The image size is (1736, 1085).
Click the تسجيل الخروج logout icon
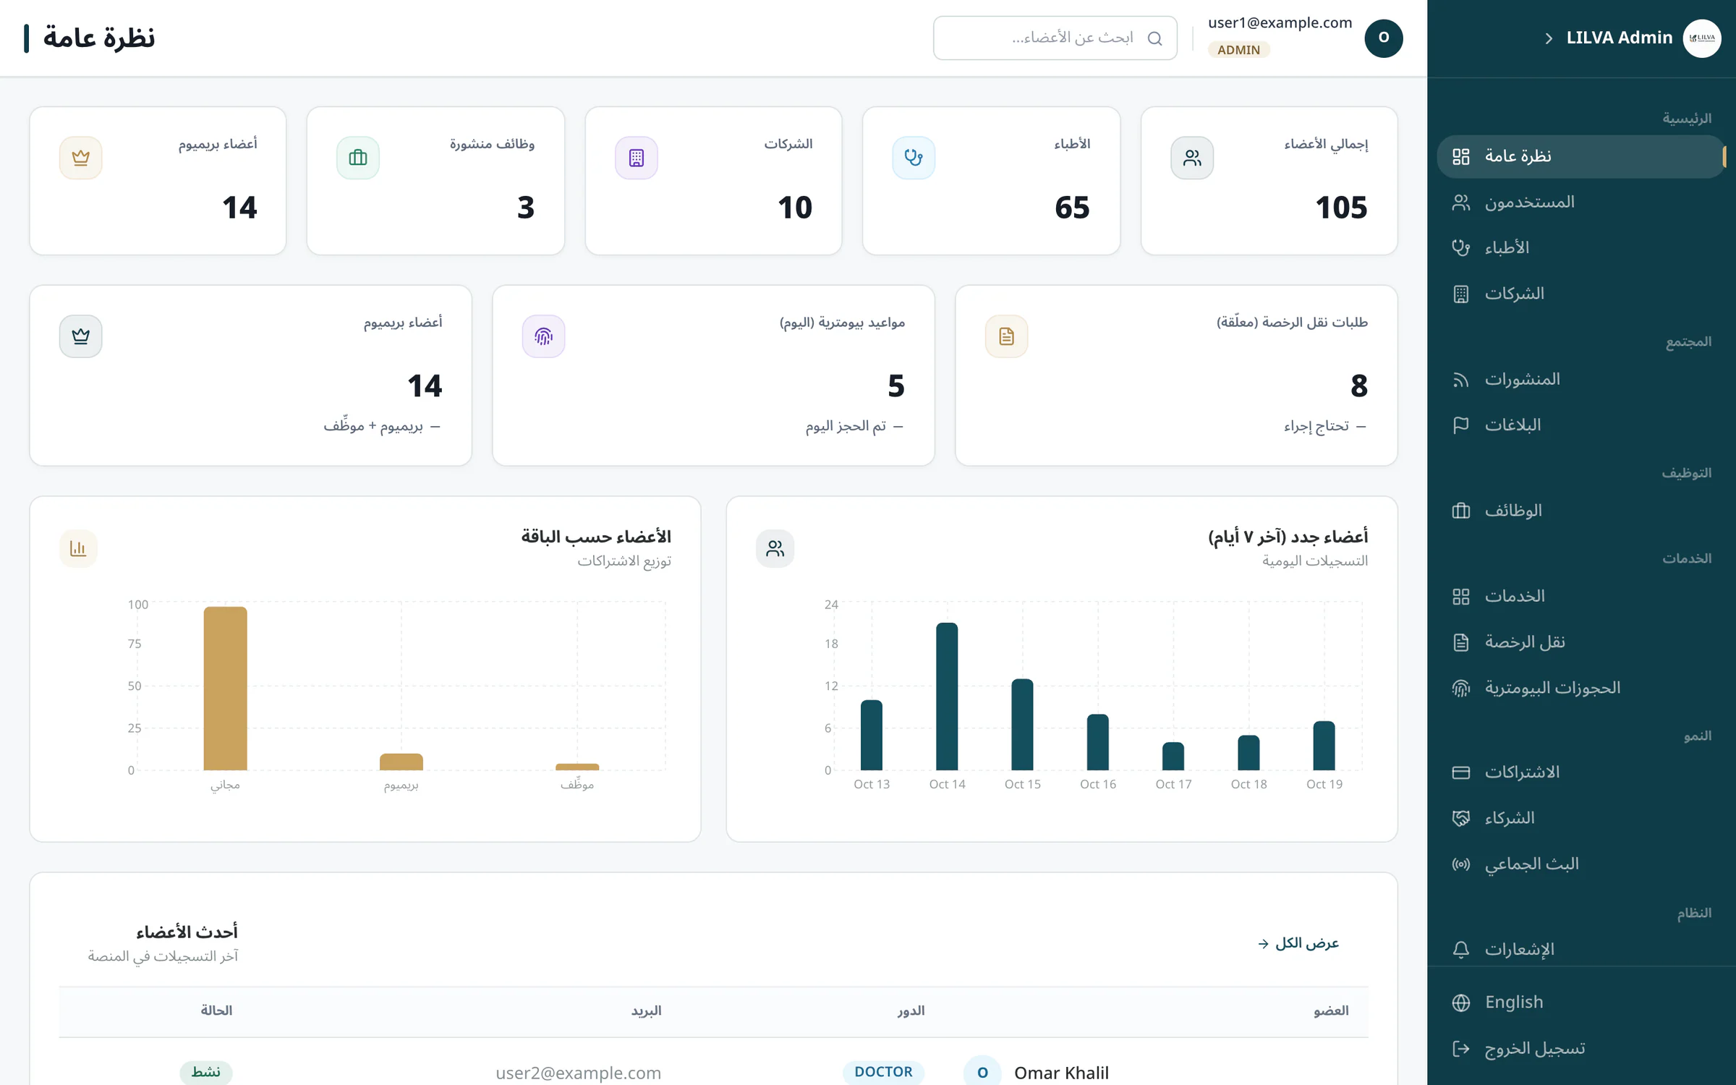click(1460, 1049)
